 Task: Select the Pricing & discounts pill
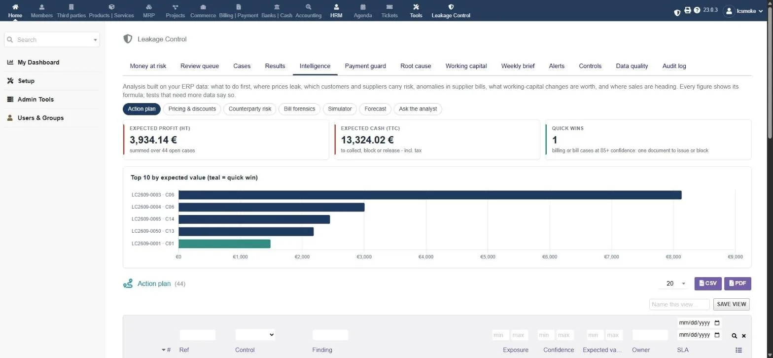point(192,109)
